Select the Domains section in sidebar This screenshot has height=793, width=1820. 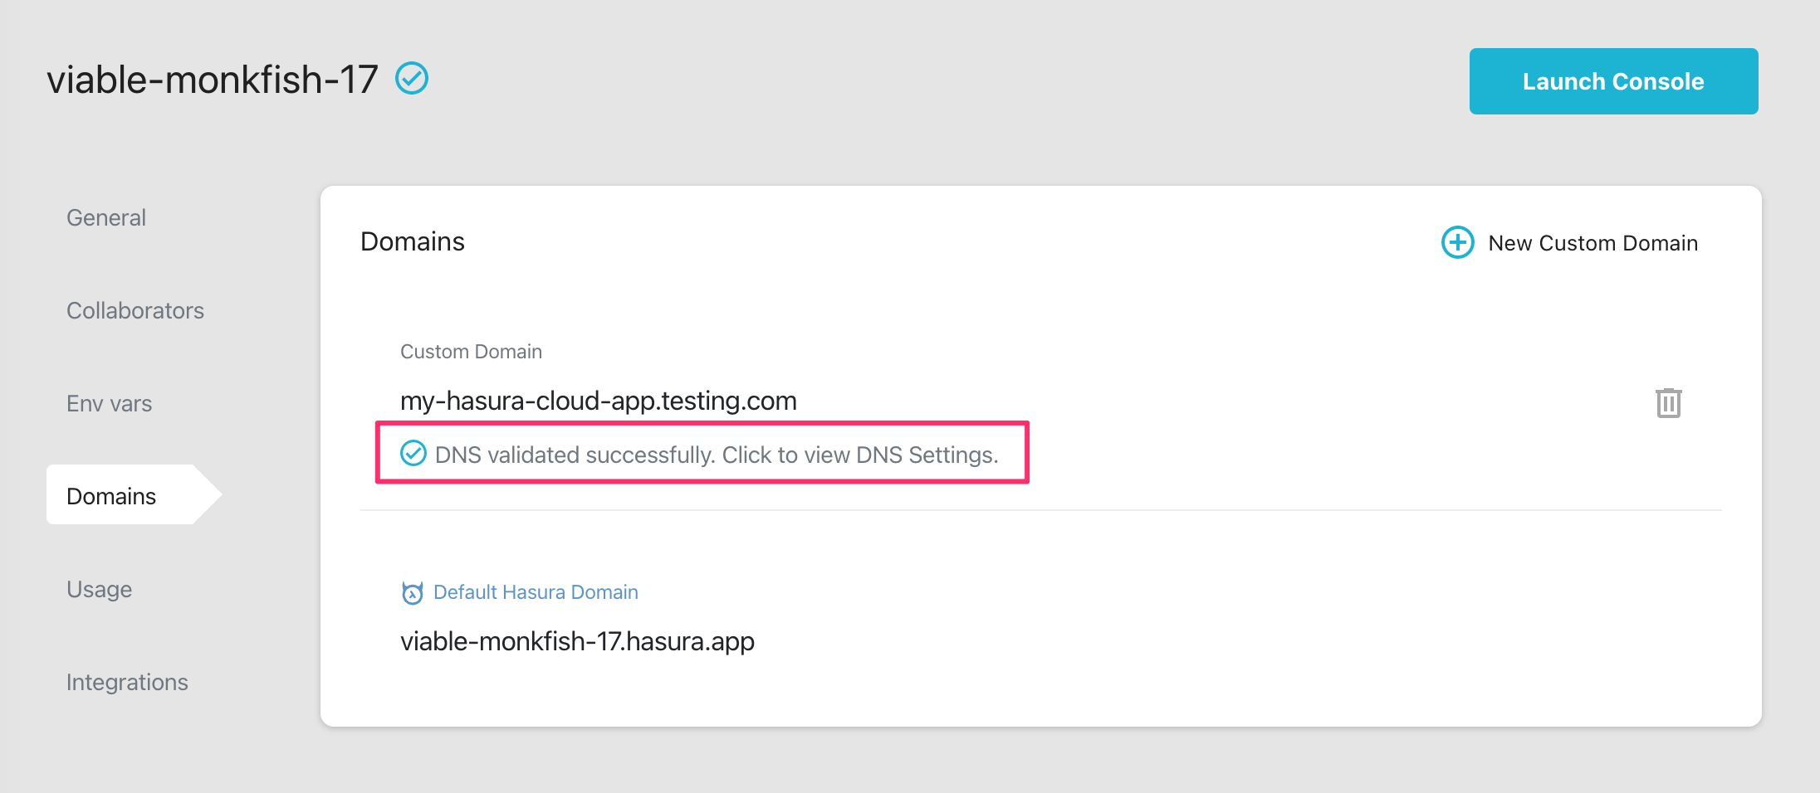click(111, 495)
